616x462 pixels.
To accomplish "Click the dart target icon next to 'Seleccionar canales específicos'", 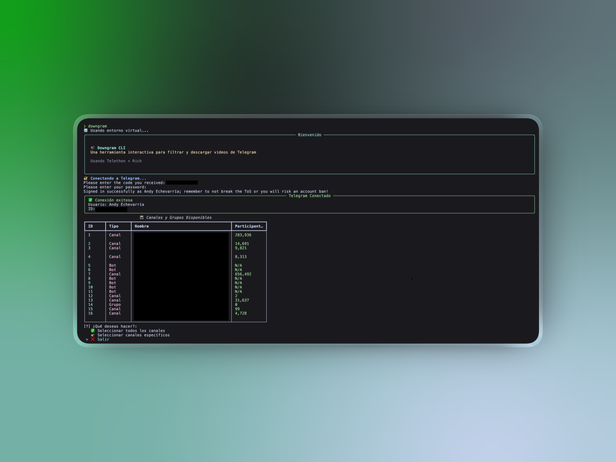I will pyautogui.click(x=93, y=335).
